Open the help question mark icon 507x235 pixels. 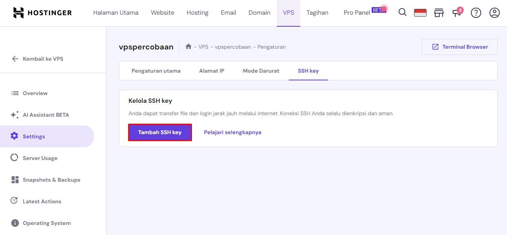click(x=476, y=13)
